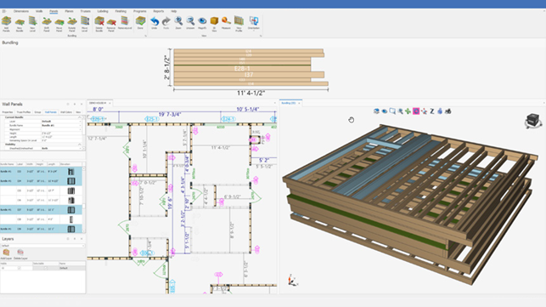The width and height of the screenshot is (546, 307).
Task: Switch to the Truss Profiles panel tab
Action: coord(24,112)
